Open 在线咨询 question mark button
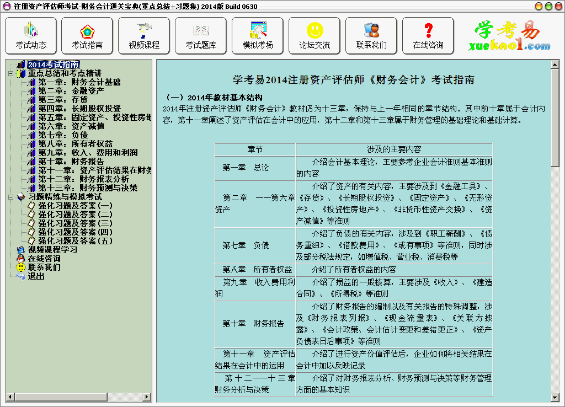Viewport: 565px width, 407px height. point(428,36)
